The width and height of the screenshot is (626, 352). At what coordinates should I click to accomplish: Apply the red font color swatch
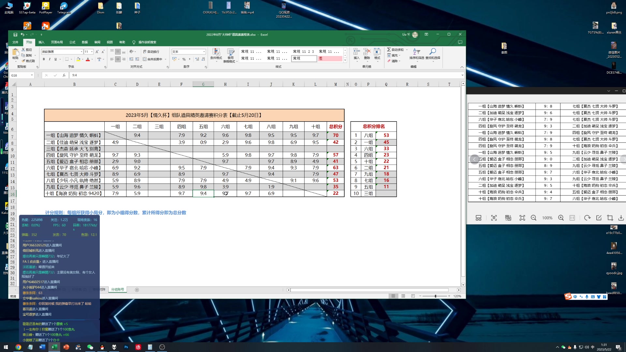click(x=88, y=59)
